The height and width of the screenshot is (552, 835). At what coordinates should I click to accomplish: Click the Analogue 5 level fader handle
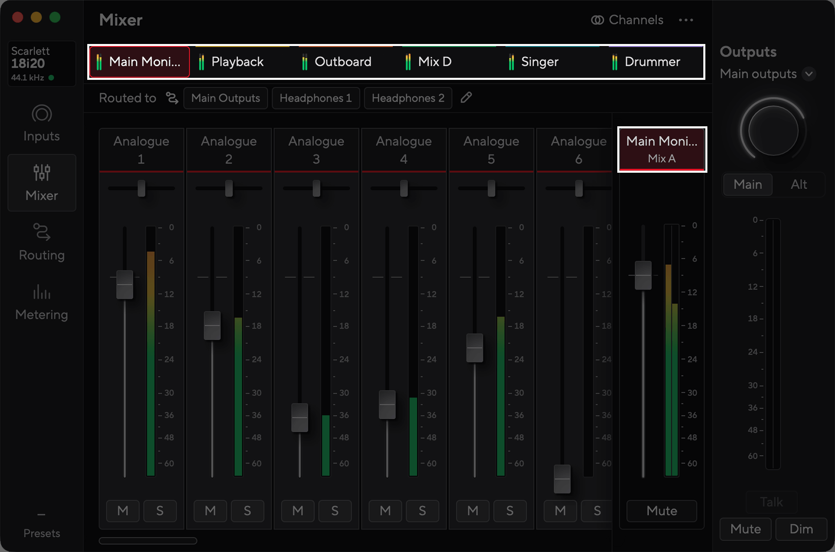pos(475,348)
